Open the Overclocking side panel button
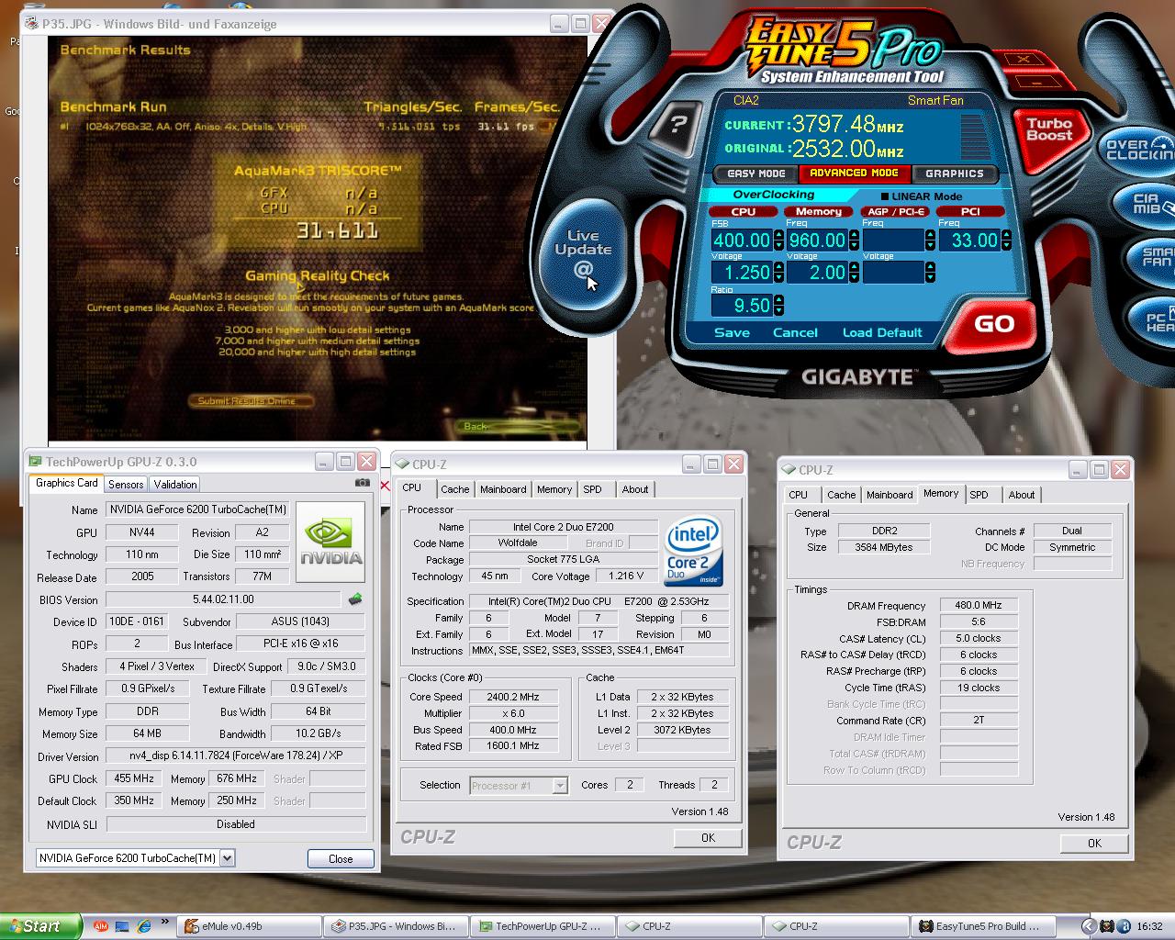The width and height of the screenshot is (1175, 940). [x=1139, y=150]
